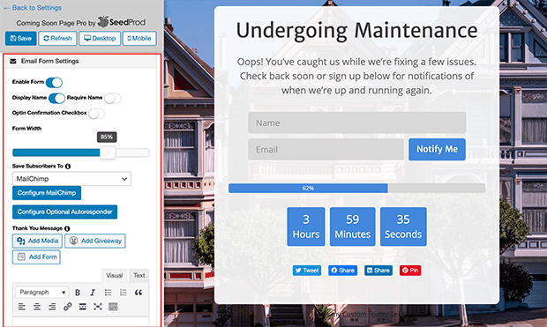The height and width of the screenshot is (327, 547).
Task: Click the 62% progress bar in the preview
Action: [x=357, y=189]
